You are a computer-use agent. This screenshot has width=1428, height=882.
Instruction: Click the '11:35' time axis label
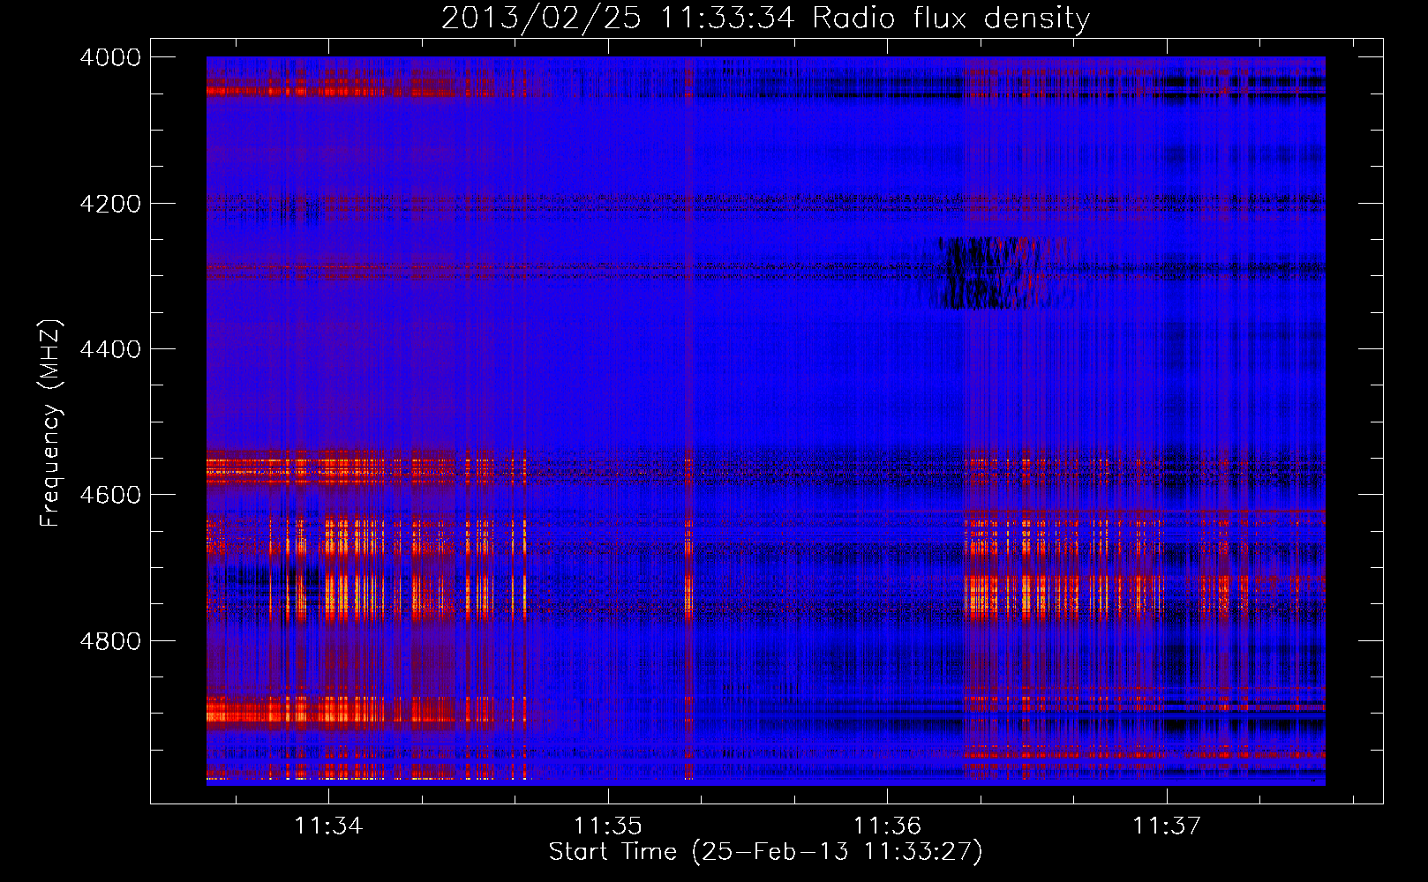click(607, 826)
